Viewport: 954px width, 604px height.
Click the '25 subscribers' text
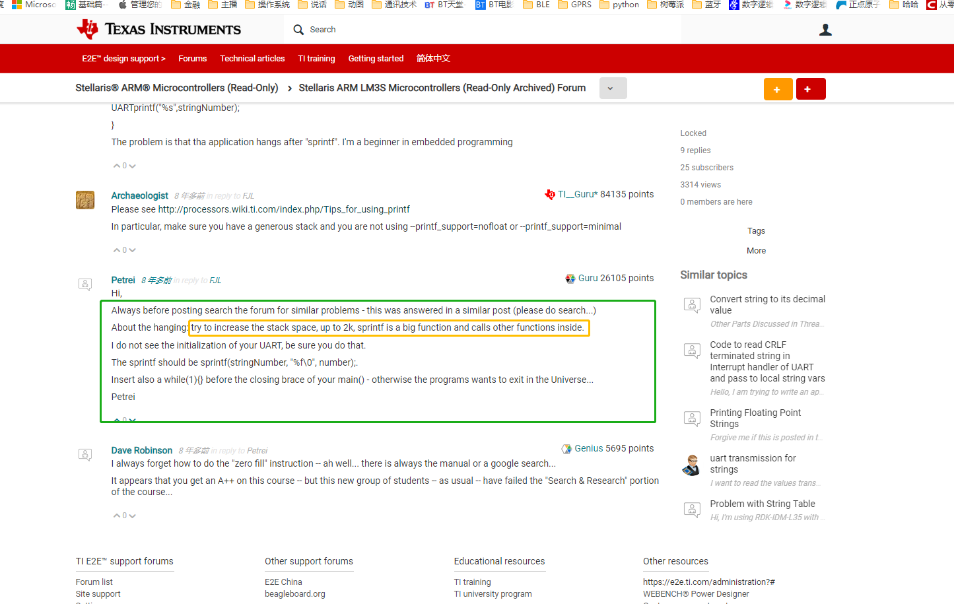[707, 168]
